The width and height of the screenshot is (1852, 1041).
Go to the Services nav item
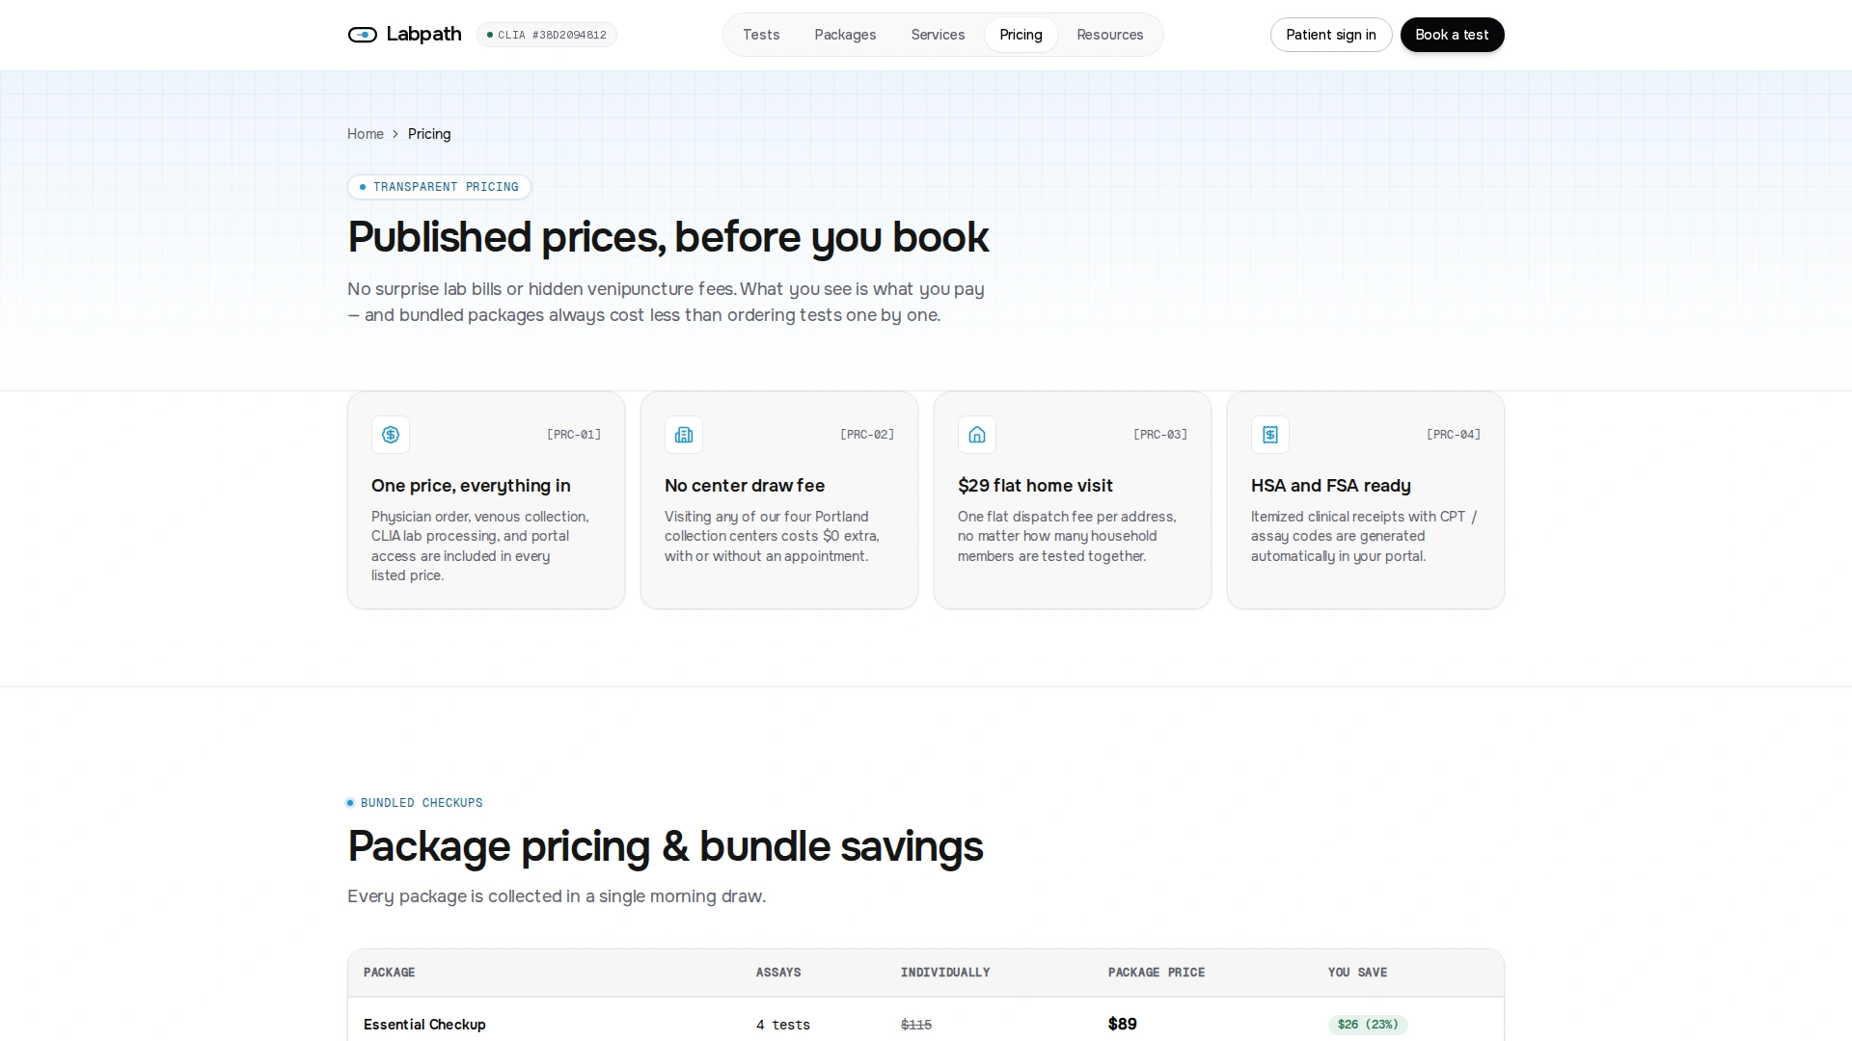click(x=938, y=35)
